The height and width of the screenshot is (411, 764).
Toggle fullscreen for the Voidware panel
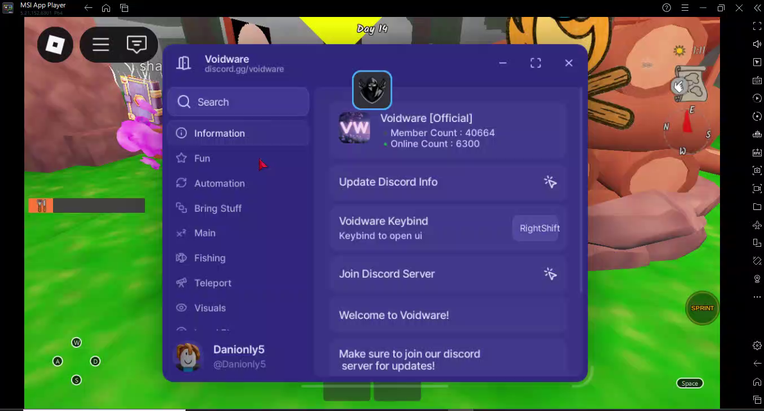pos(535,63)
